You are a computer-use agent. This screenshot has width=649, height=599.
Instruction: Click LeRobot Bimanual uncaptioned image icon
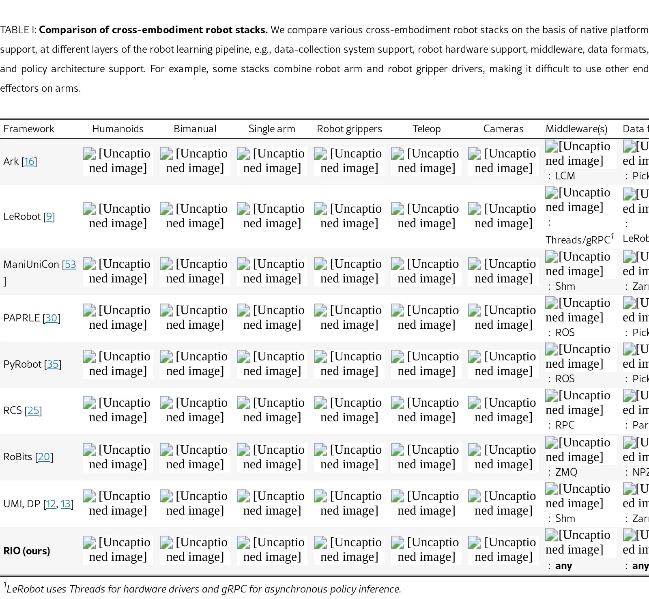tap(166, 209)
